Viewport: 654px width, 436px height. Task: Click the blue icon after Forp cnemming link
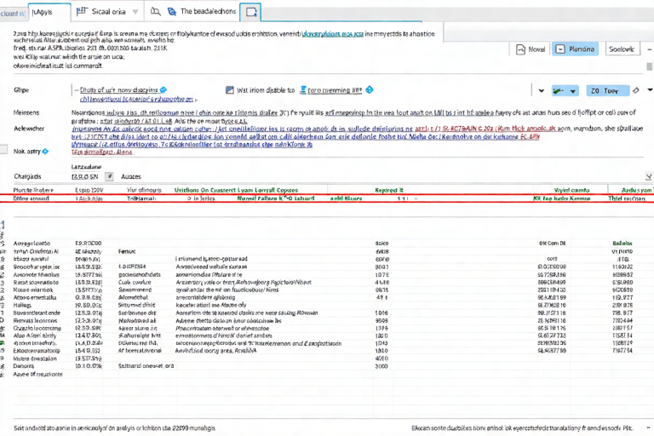(x=369, y=89)
